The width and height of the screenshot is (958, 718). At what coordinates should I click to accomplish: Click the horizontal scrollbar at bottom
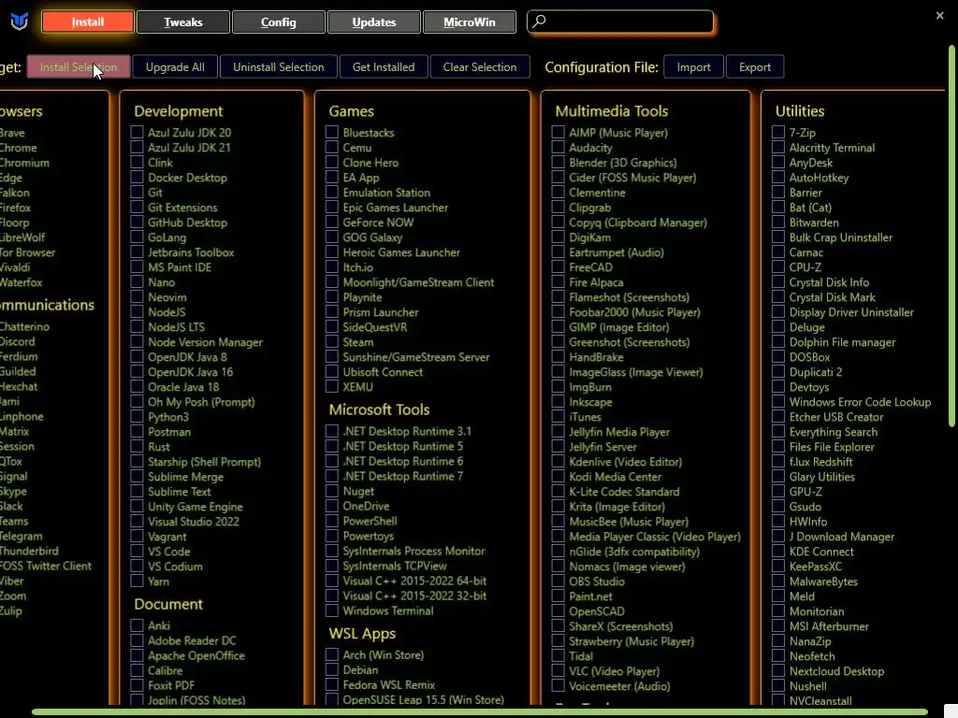pyautogui.click(x=480, y=712)
